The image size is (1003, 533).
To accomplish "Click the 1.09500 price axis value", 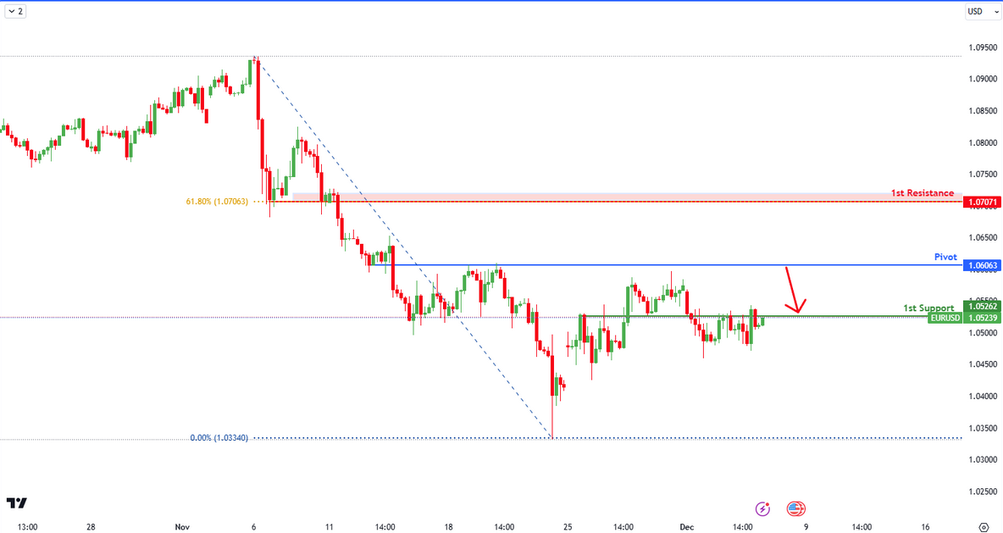I will pos(983,47).
